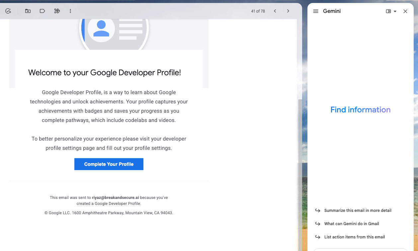Image resolution: width=418 pixels, height=251 pixels.
Task: Click the arrow icon beside Summarize suggestion
Action: (318, 211)
